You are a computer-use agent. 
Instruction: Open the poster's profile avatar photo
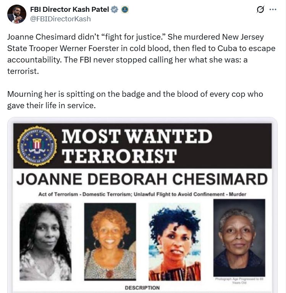point(17,14)
